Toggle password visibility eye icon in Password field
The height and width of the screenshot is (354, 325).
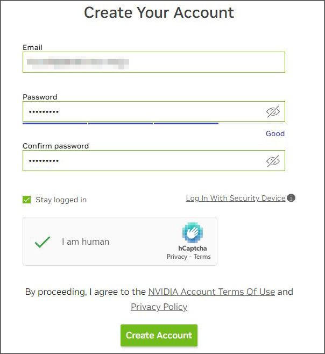coord(273,112)
